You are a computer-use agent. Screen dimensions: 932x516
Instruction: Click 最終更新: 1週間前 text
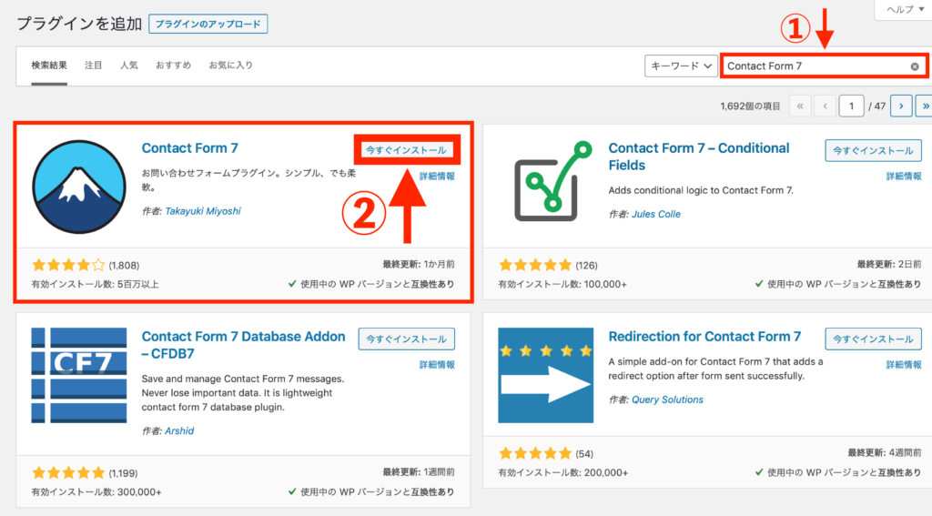419,471
